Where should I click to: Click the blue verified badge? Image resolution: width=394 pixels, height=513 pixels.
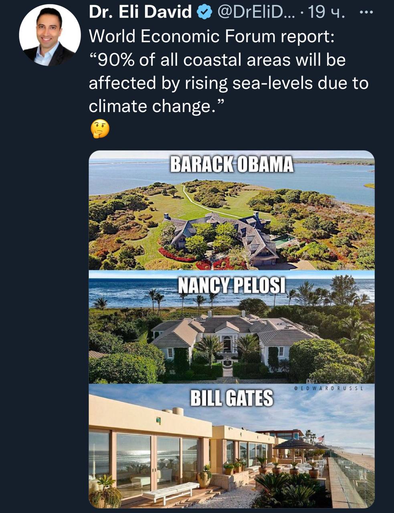tap(205, 13)
